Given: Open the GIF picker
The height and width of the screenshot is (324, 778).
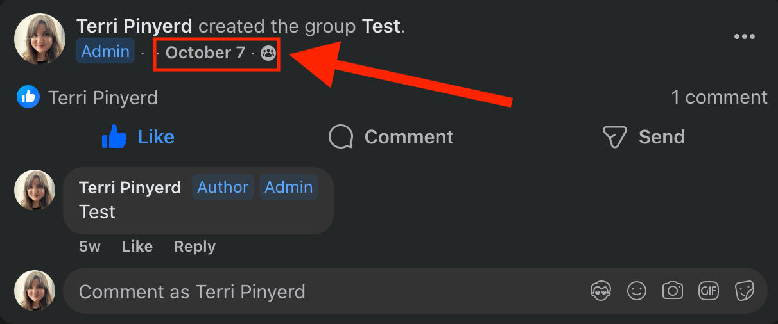Looking at the screenshot, I should pos(709,291).
